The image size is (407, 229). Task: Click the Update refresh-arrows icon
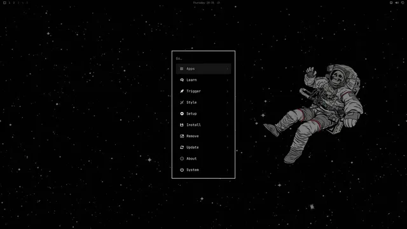point(182,147)
